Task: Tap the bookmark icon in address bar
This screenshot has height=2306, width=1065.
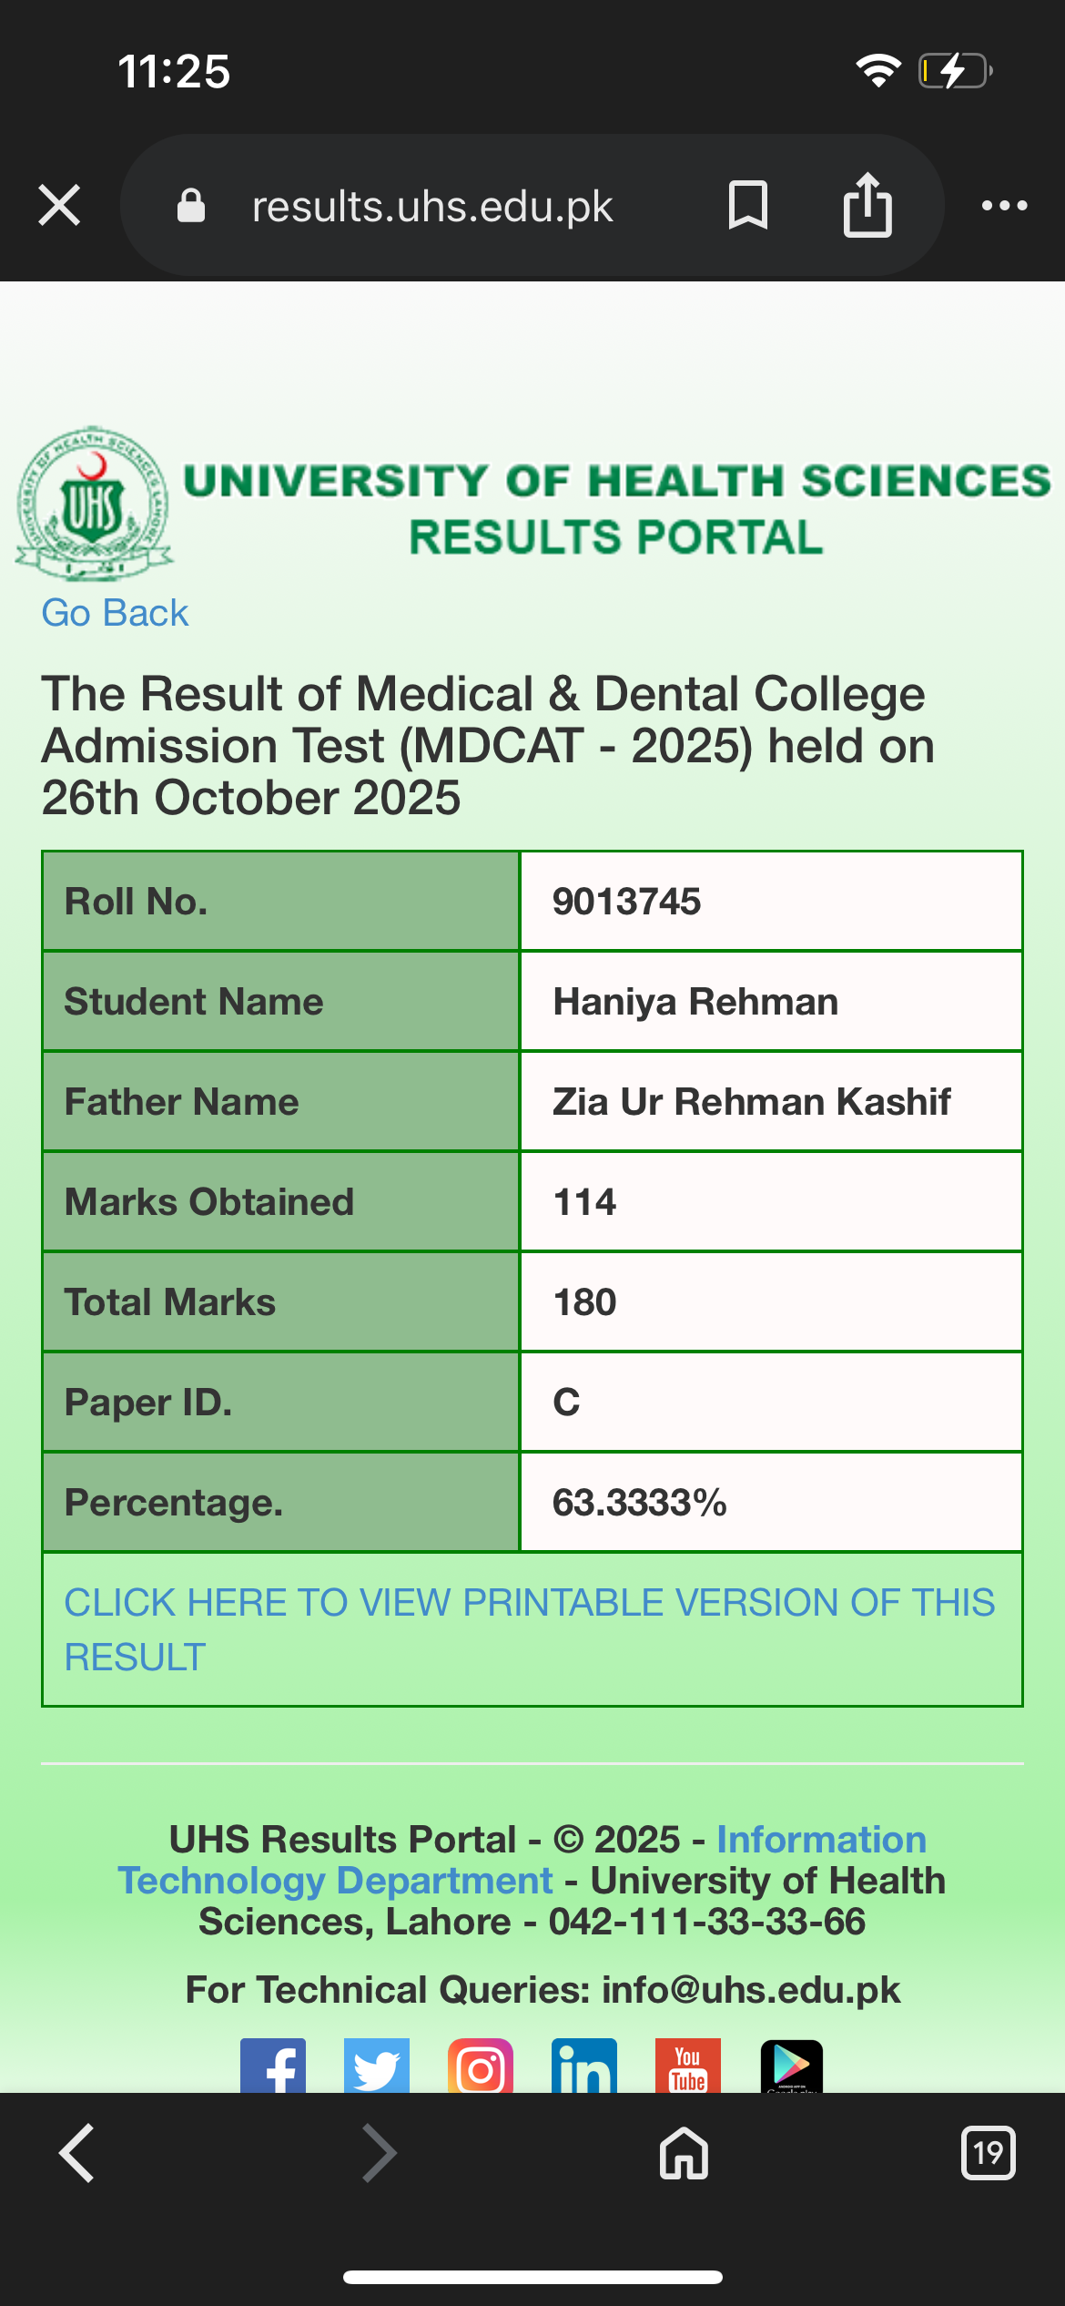Action: (748, 205)
